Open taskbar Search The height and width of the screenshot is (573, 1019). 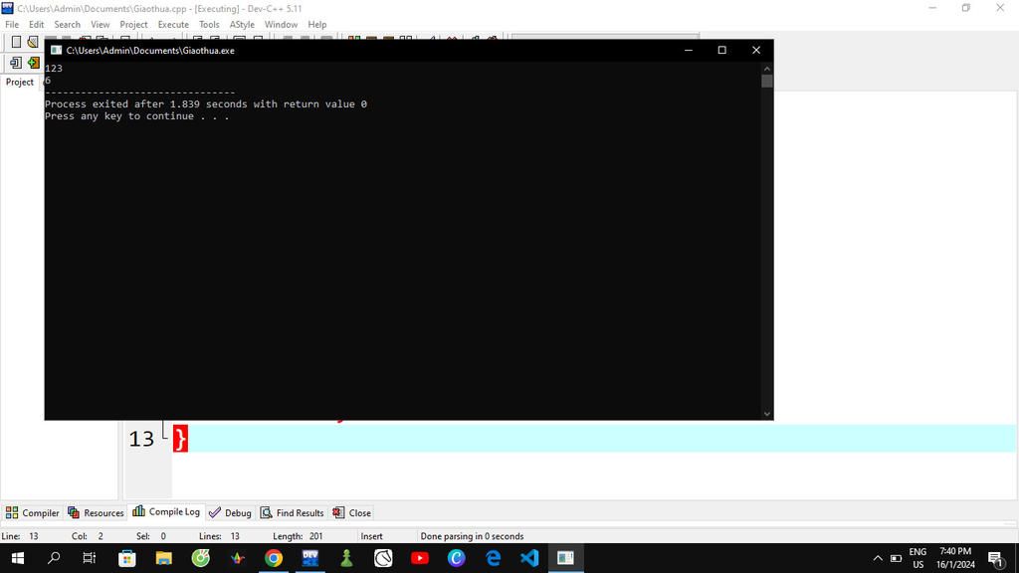coord(54,558)
